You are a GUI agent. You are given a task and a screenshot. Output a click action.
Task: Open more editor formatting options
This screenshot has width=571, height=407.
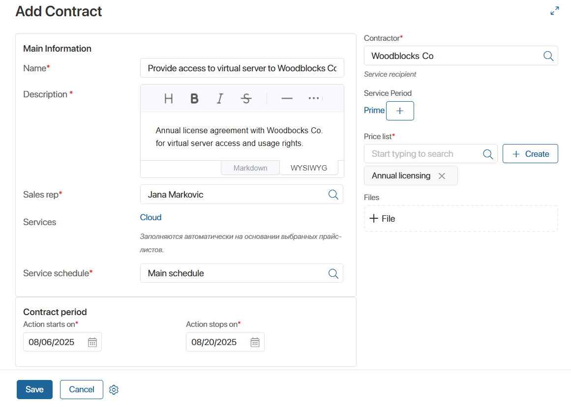tap(314, 98)
